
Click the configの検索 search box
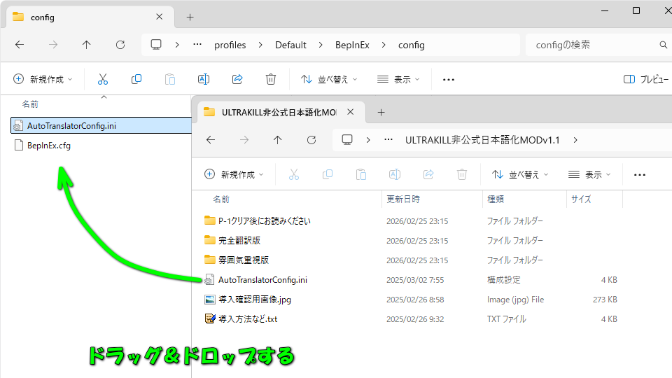[x=595, y=45]
